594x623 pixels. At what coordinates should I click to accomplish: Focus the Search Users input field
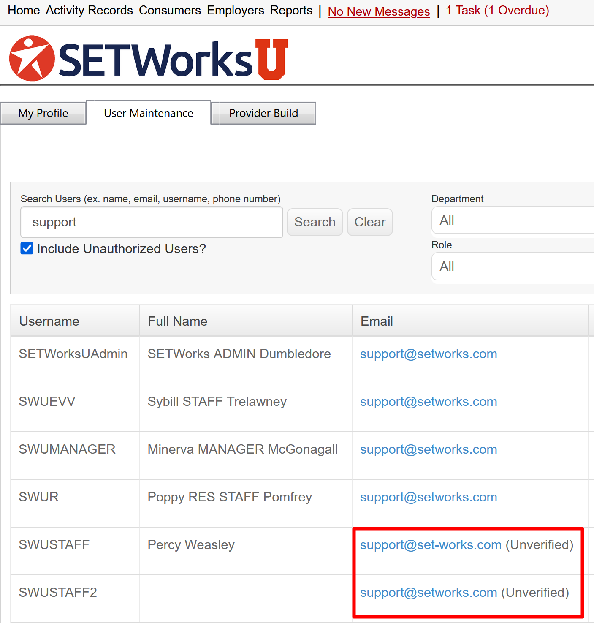[152, 222]
